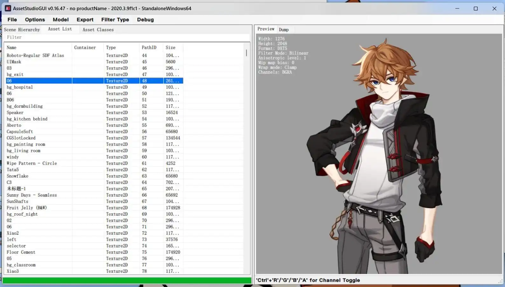Switch to the Scene Hierarchy tab

[x=22, y=29]
